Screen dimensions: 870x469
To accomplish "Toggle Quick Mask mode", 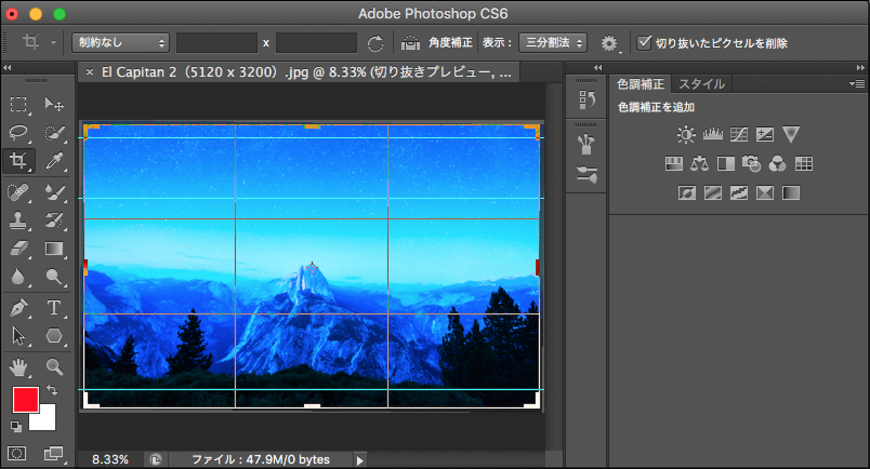I will [17, 453].
